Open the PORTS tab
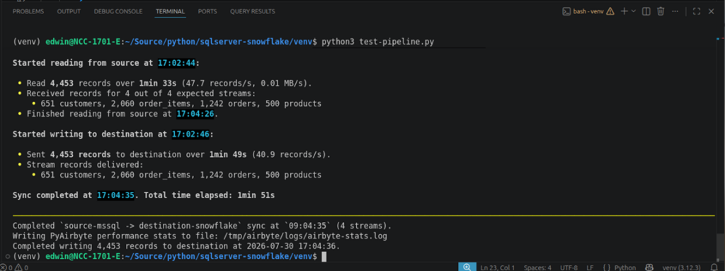The width and height of the screenshot is (725, 271). point(207,11)
